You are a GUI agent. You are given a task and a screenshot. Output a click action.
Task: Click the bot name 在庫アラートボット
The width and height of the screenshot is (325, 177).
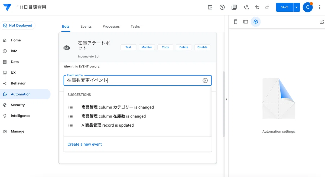tap(94, 45)
